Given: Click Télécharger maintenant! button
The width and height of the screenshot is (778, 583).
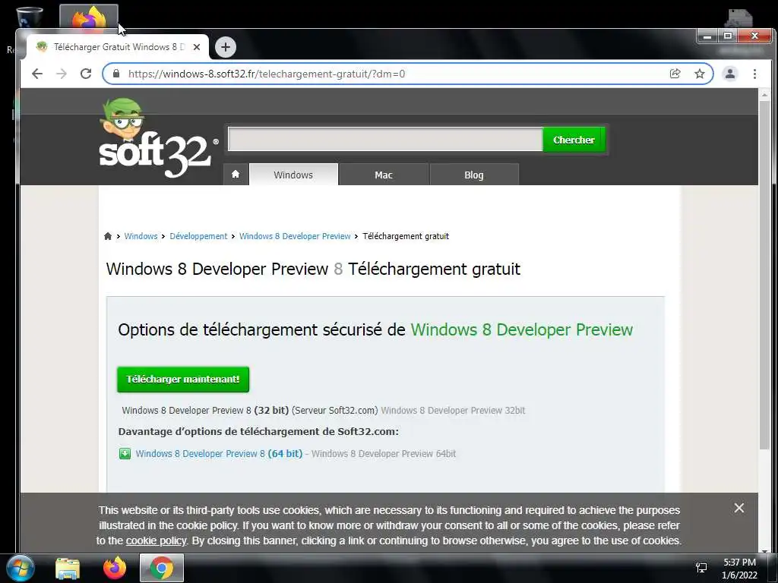Looking at the screenshot, I should click(x=183, y=380).
